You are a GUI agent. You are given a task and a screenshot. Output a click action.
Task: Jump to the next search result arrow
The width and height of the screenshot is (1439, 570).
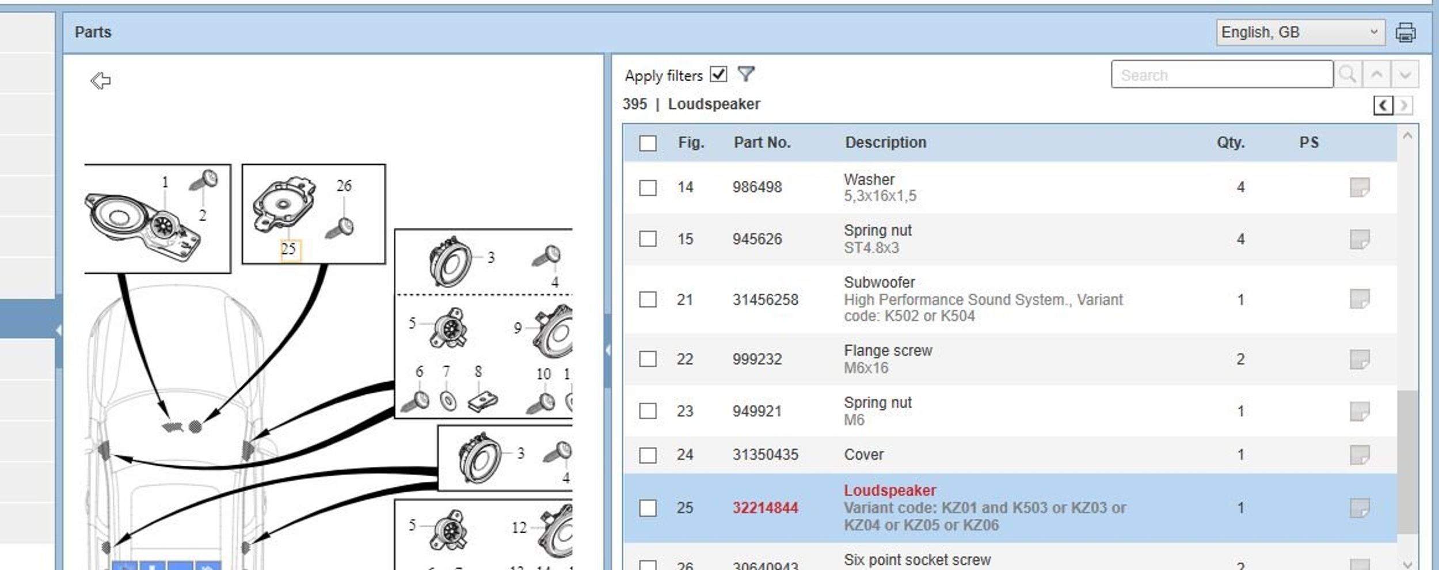1405,74
